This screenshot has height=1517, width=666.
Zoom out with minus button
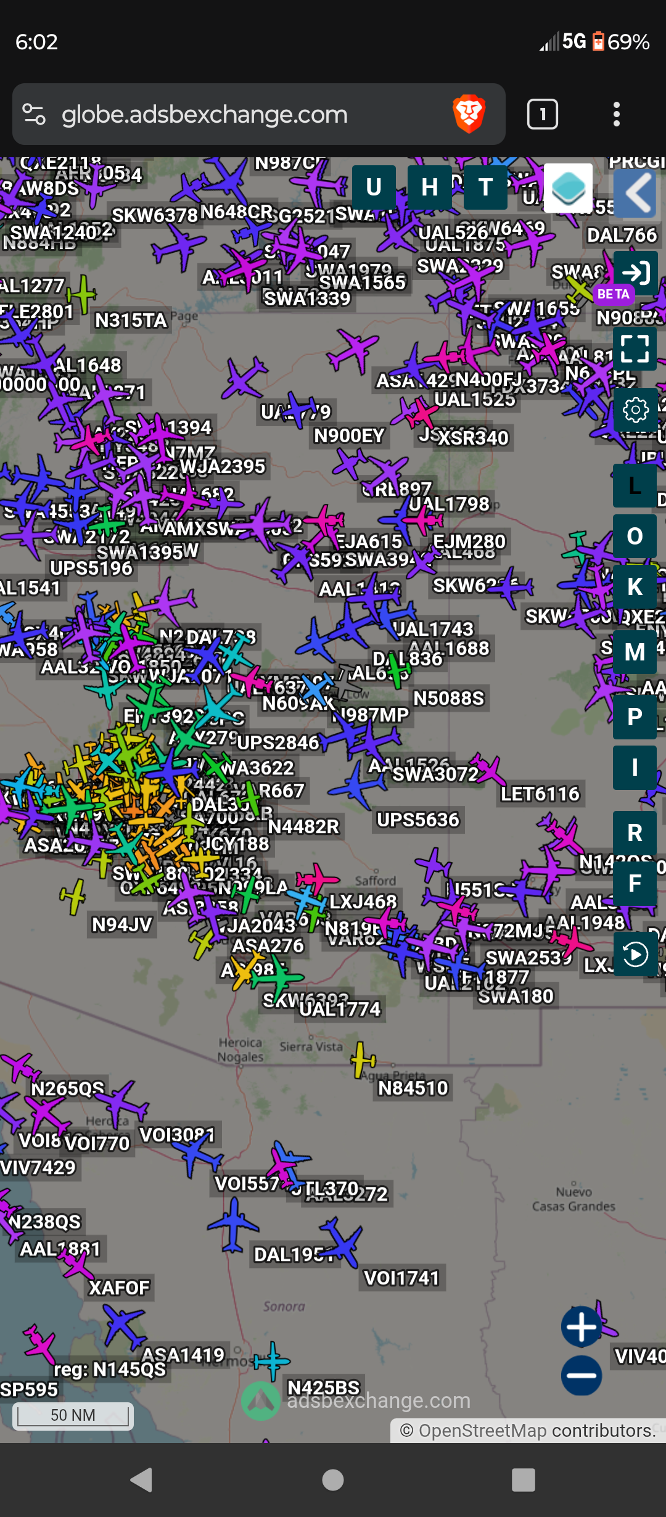(x=582, y=1375)
